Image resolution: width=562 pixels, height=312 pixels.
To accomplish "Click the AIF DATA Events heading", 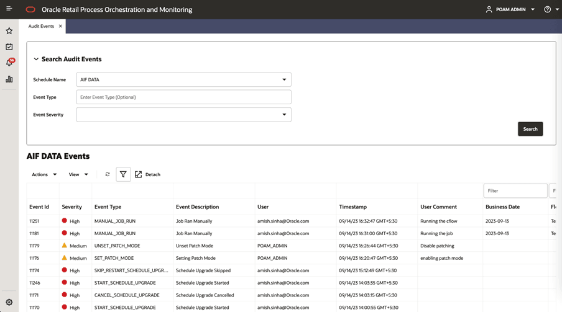I will click(58, 156).
